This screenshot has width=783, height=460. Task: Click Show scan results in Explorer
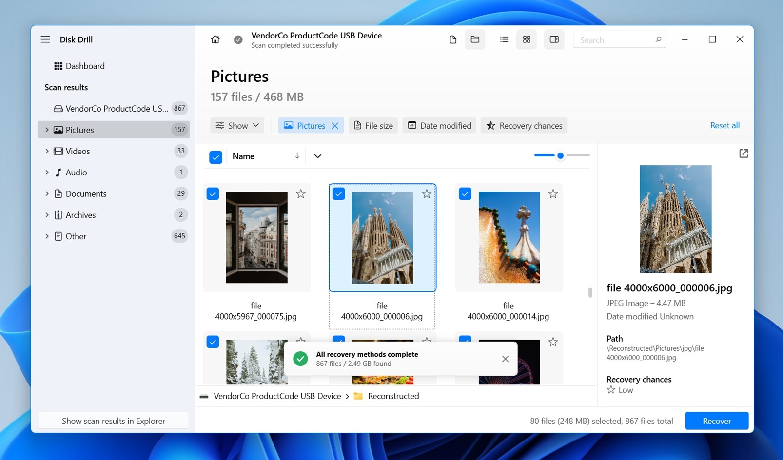coord(114,421)
